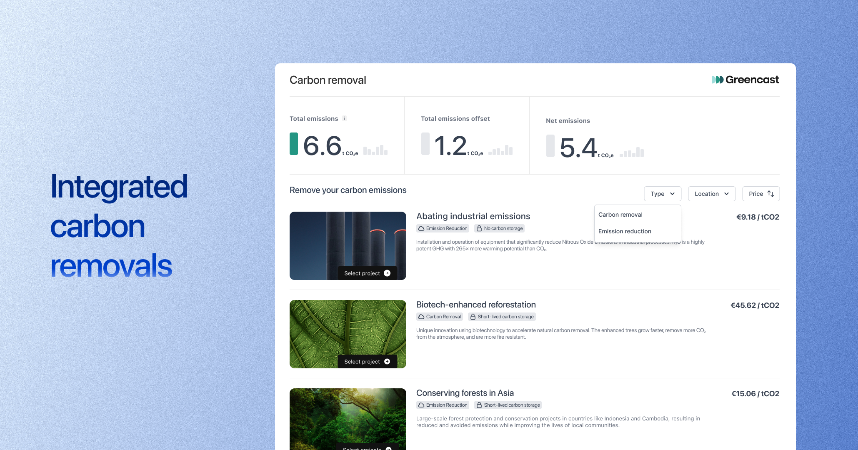The image size is (858, 450).
Task: Select project for Biotech-enhanced reforestation
Action: 367,362
